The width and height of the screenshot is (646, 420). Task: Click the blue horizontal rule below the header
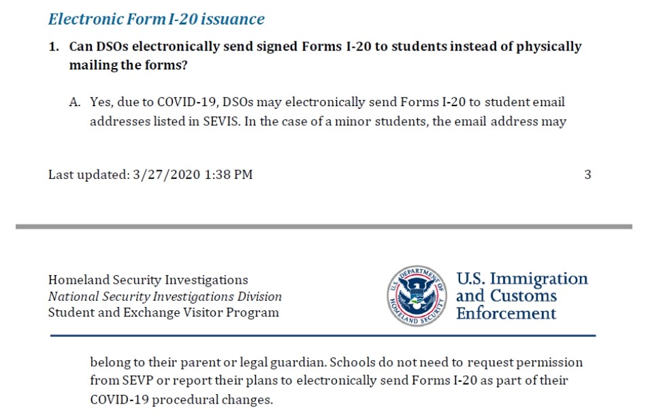coord(323,336)
